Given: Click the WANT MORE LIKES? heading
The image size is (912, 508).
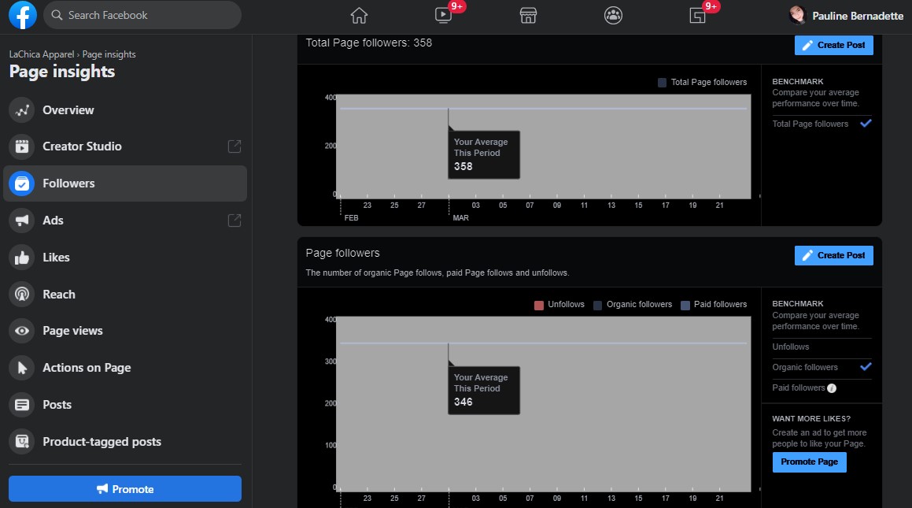Looking at the screenshot, I should coord(810,418).
